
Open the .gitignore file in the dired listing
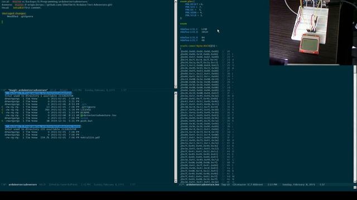coord(88,107)
